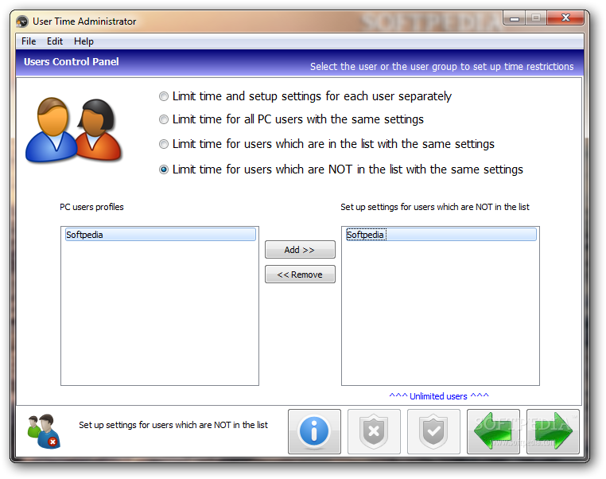
Task: Open the Edit menu
Action: (x=55, y=41)
